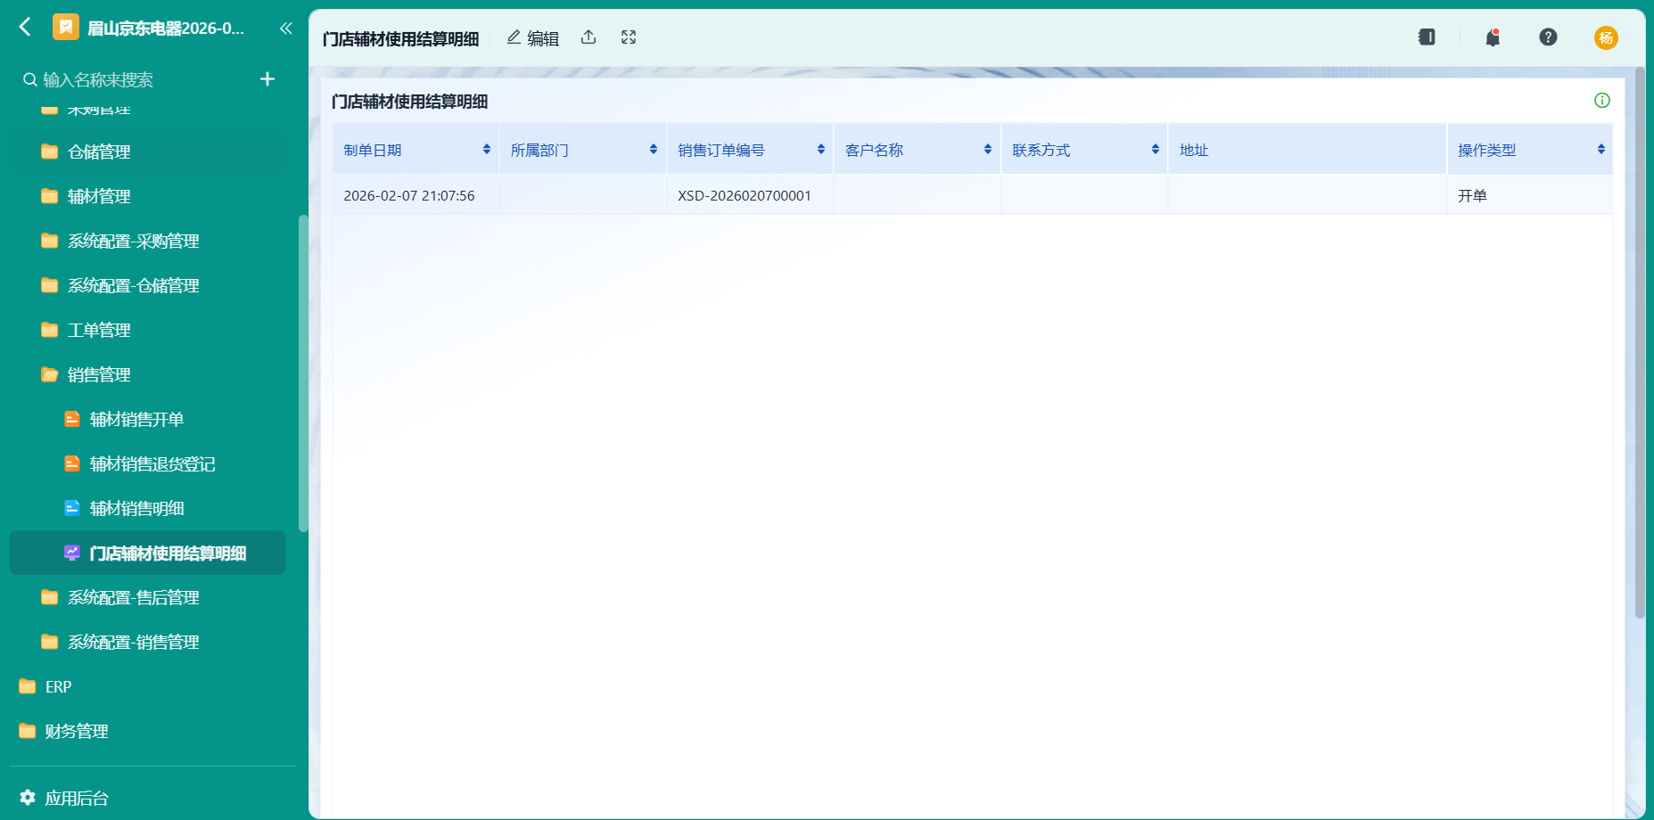Image resolution: width=1654 pixels, height=820 pixels.
Task: Click the share/export icon in header
Action: click(x=588, y=37)
